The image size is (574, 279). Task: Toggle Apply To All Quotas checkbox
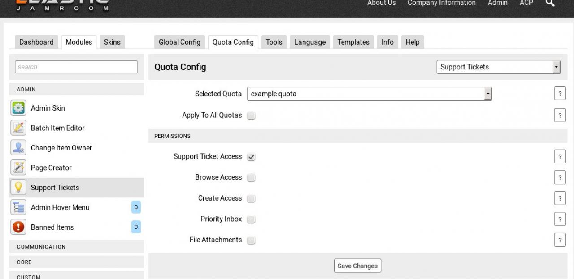[251, 116]
